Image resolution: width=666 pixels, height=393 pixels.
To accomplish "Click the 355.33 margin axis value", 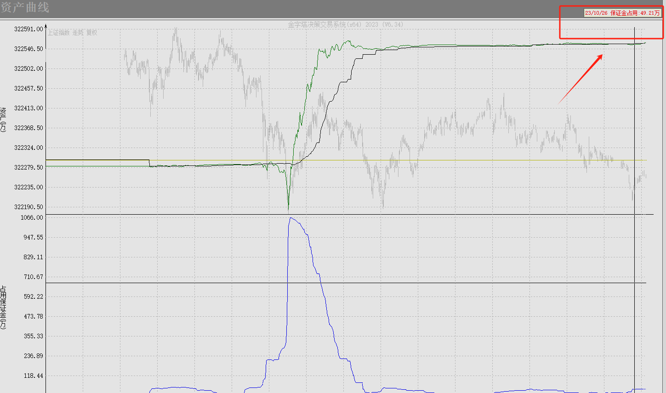I will tap(33, 336).
